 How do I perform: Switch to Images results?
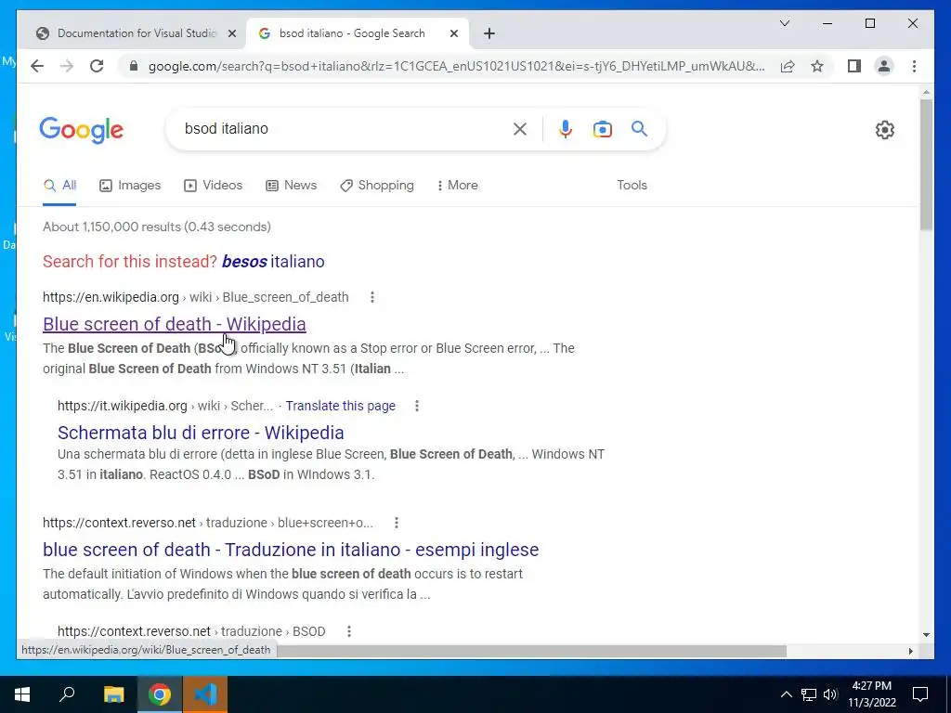(130, 186)
